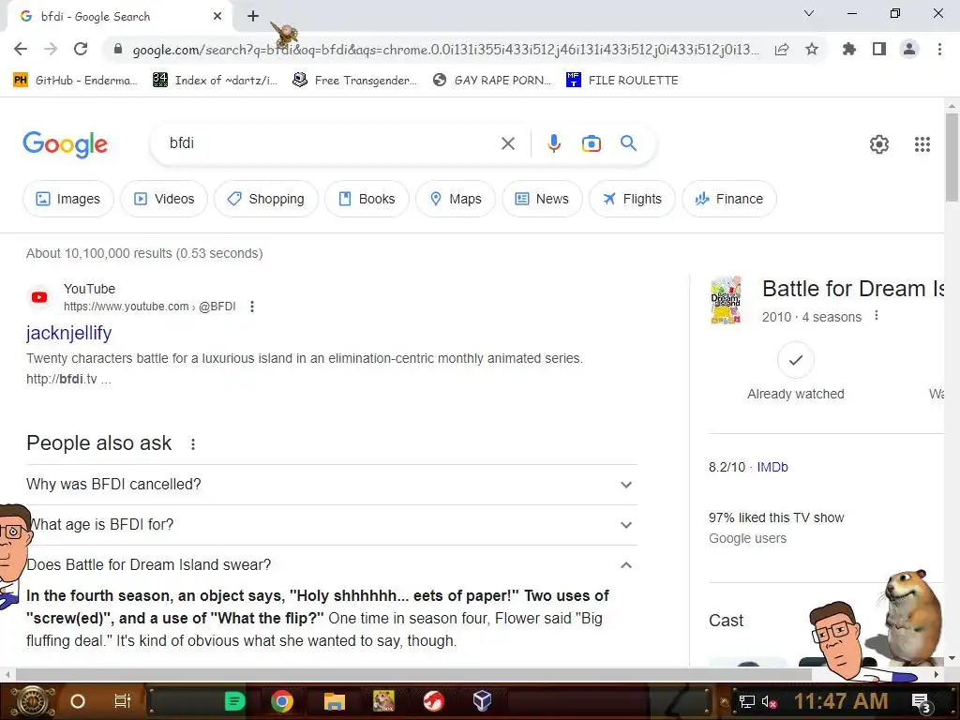Clear the search box with the X
Viewport: 960px width, 720px height.
(x=507, y=143)
